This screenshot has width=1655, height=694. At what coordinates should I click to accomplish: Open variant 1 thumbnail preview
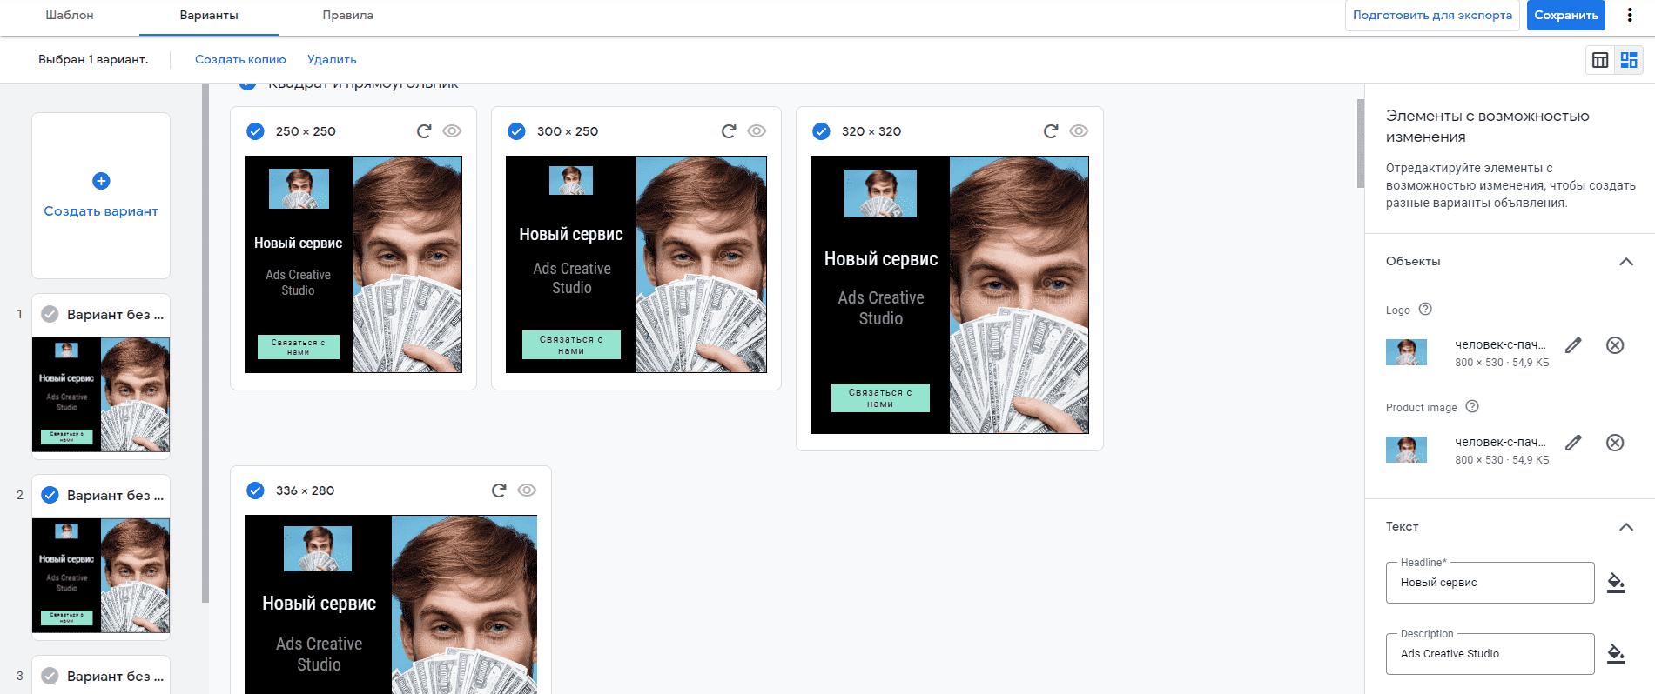click(101, 395)
